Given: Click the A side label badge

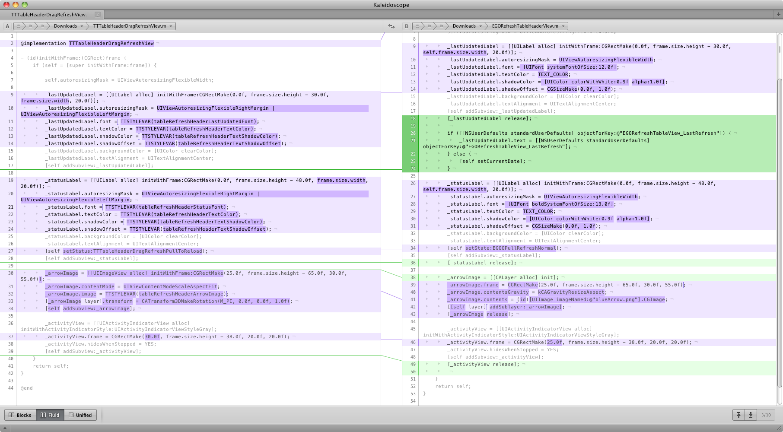Looking at the screenshot, I should pos(7,26).
